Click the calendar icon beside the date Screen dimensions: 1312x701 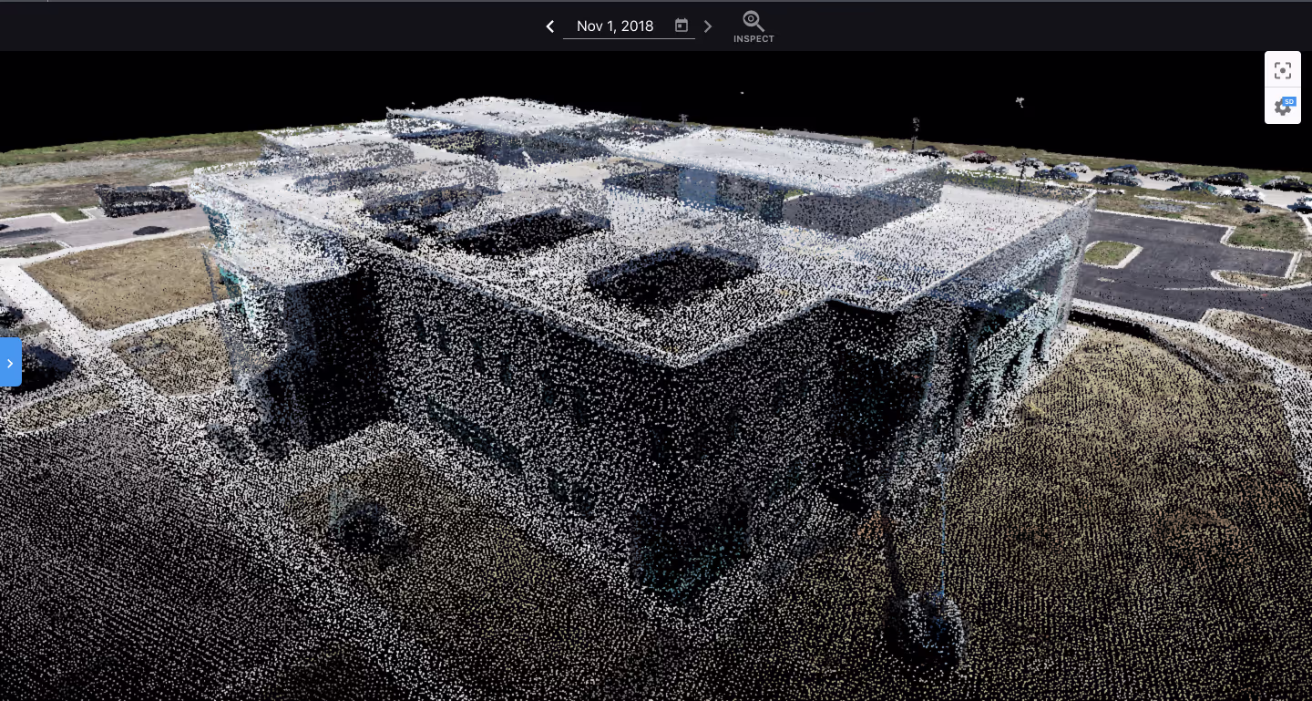[681, 26]
